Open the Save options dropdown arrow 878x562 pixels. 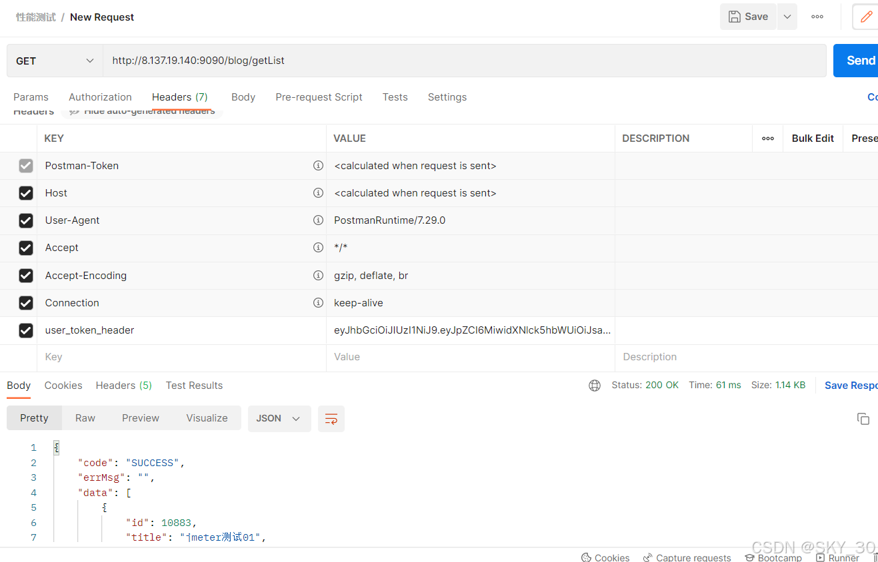(x=787, y=17)
